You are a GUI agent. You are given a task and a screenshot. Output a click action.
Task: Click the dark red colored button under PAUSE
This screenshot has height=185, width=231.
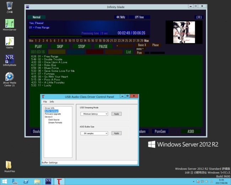pos(95,52)
